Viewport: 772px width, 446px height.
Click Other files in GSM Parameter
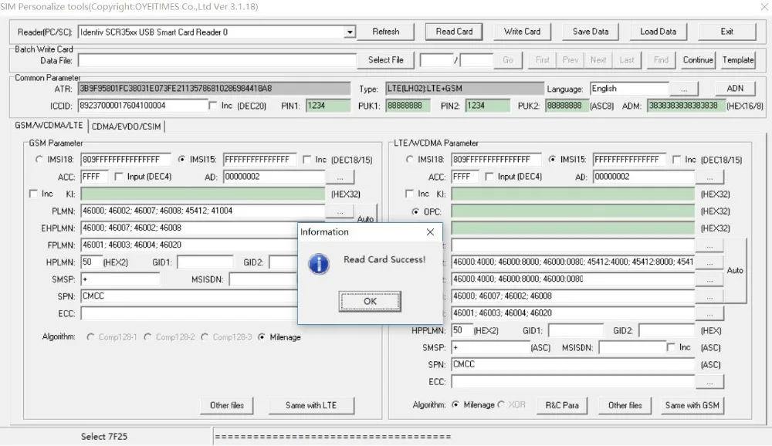[226, 406]
